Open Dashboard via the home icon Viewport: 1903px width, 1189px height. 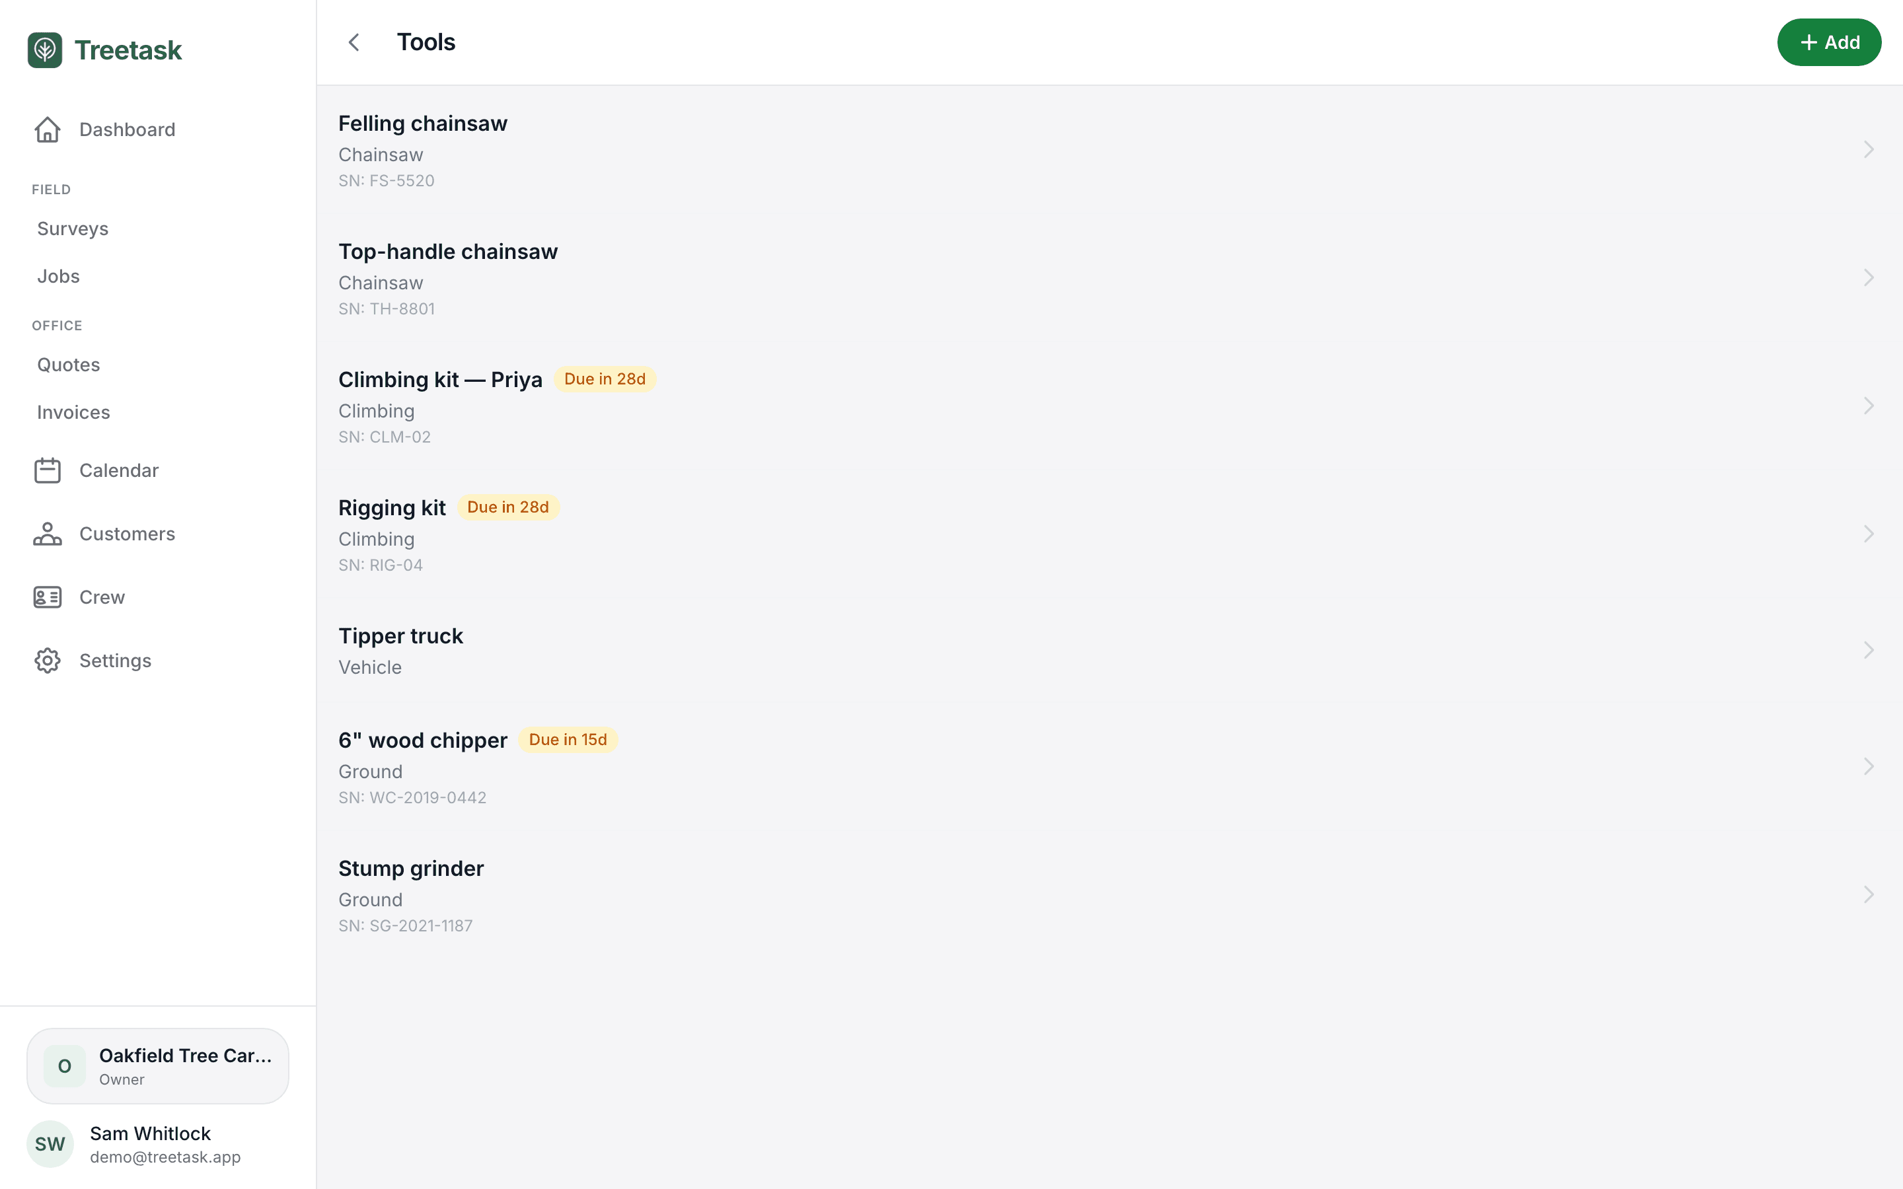click(47, 129)
